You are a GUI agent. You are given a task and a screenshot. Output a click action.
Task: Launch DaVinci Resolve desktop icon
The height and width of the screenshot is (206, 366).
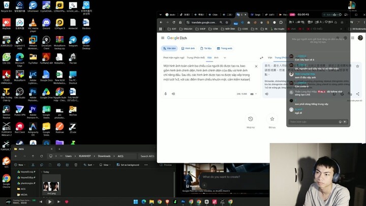6,111
